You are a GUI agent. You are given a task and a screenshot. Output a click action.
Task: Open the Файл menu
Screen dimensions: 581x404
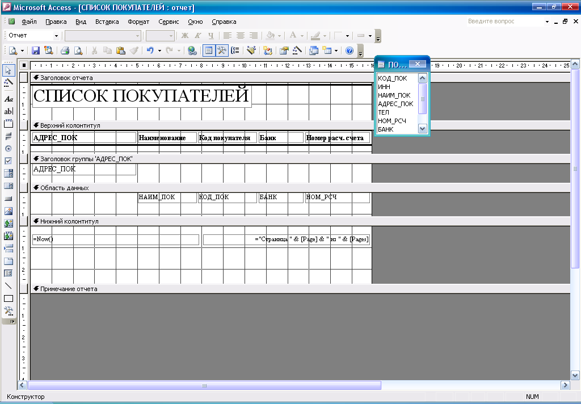[x=29, y=22]
